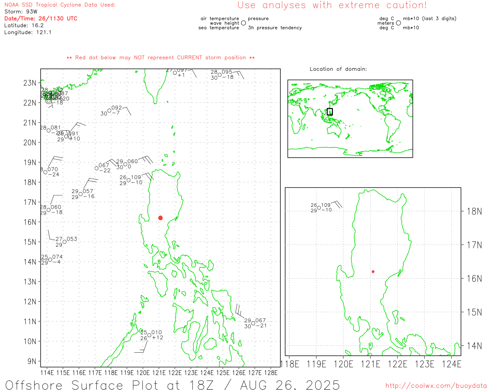
Task: Click the 128E label on main map axis
Action: [x=271, y=372]
